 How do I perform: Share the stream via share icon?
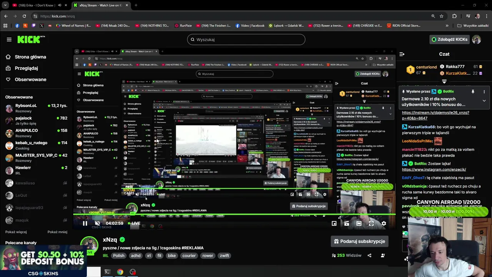pyautogui.click(x=369, y=255)
